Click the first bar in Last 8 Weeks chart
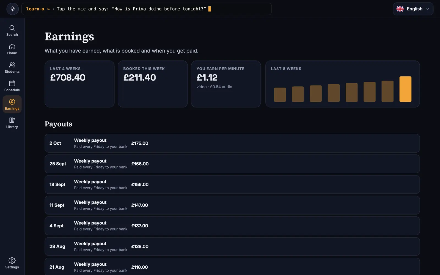 coord(280,95)
